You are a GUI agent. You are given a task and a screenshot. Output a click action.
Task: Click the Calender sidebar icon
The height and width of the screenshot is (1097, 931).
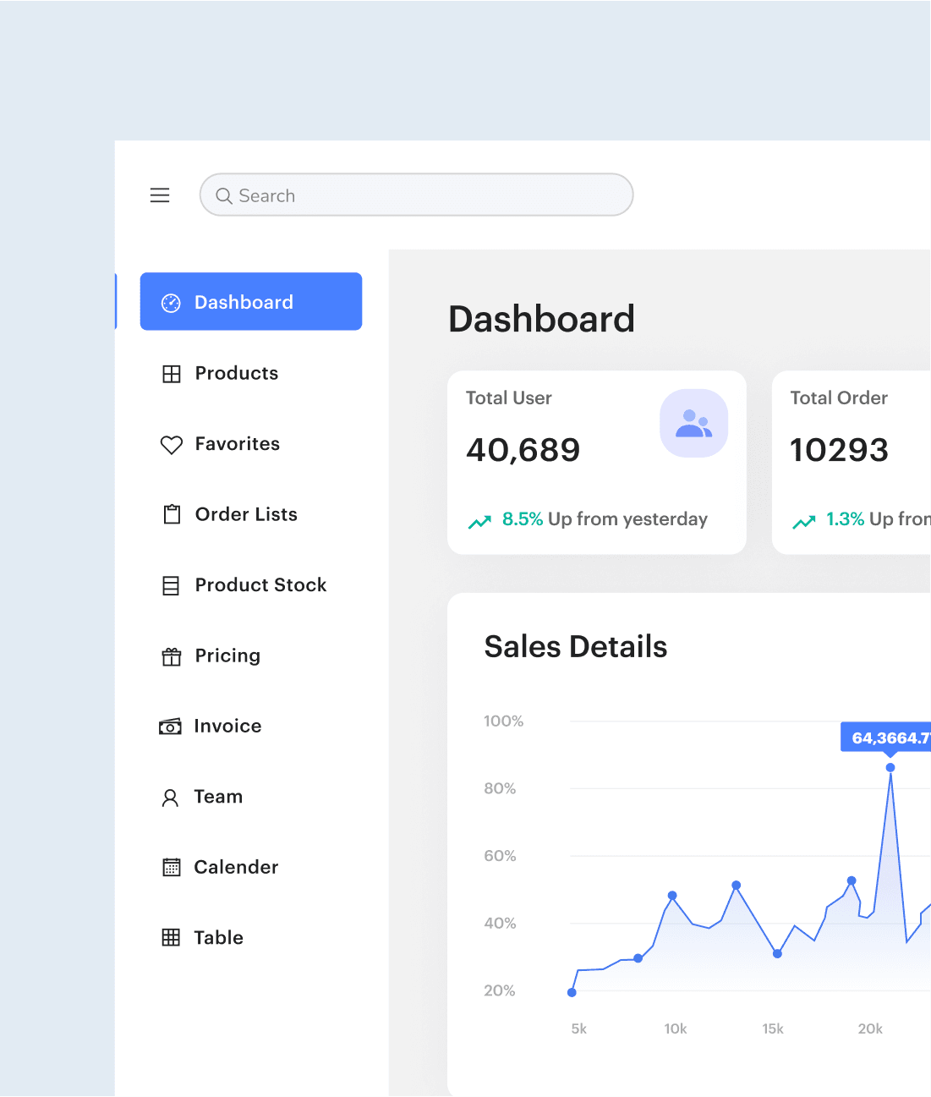172,867
